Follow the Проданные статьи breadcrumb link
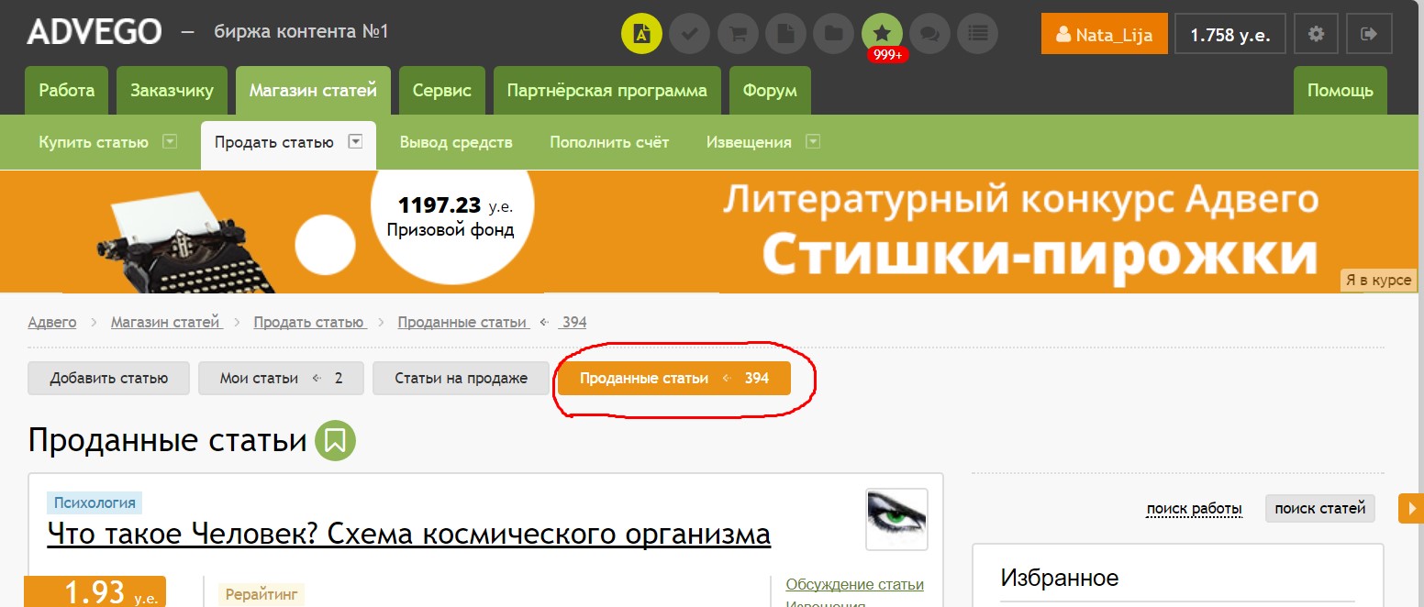The image size is (1424, 607). 462,322
